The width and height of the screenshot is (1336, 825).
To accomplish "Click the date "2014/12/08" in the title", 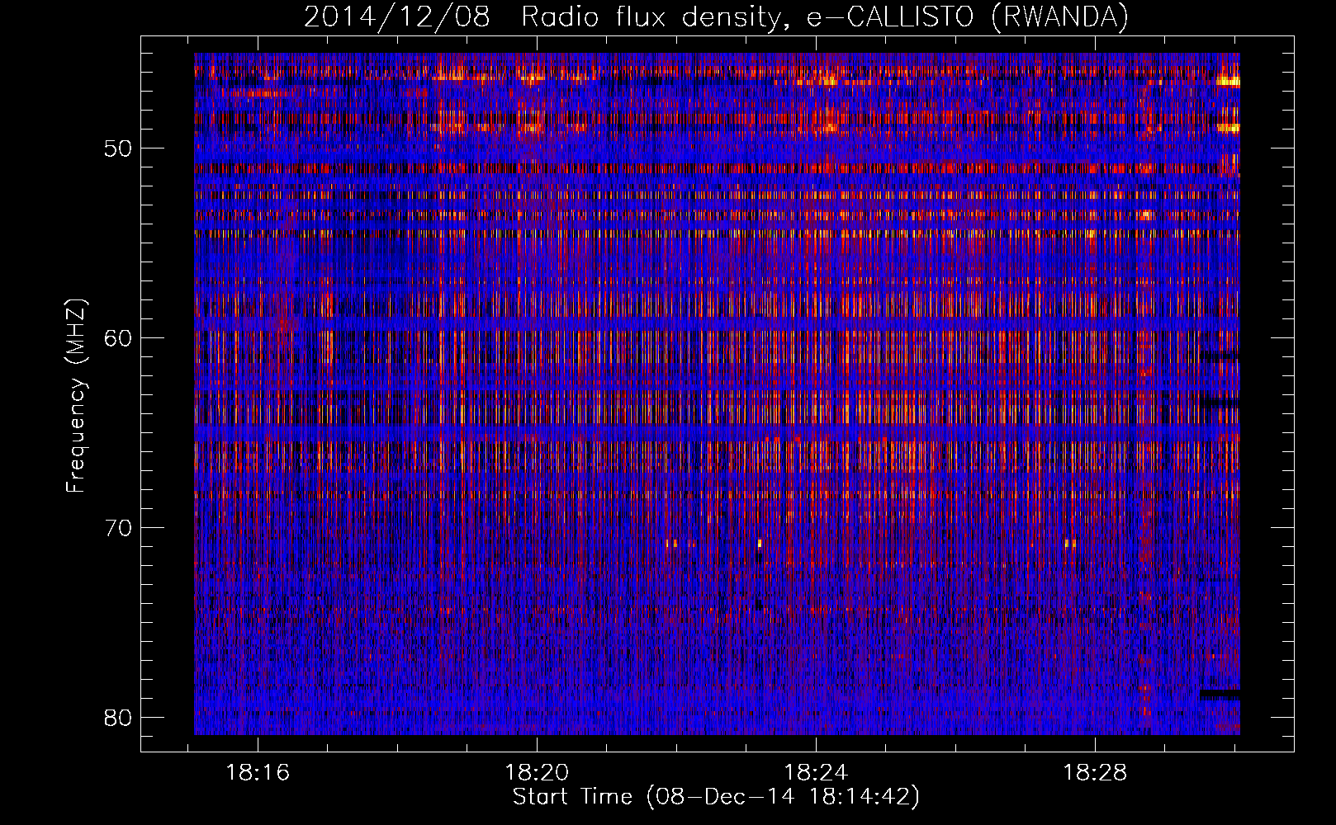I will 397,17.
